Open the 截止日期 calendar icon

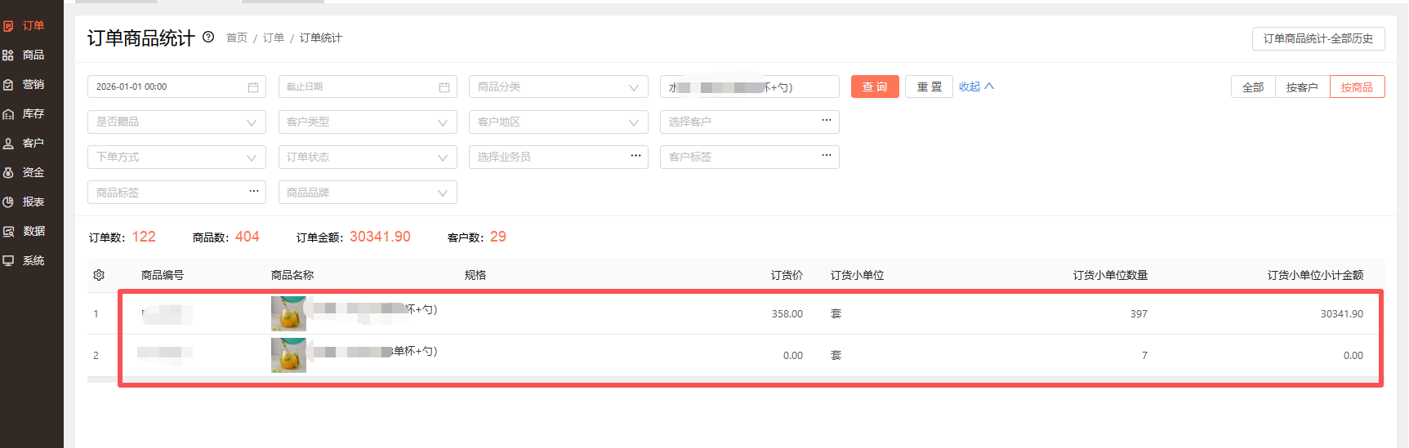tap(444, 87)
